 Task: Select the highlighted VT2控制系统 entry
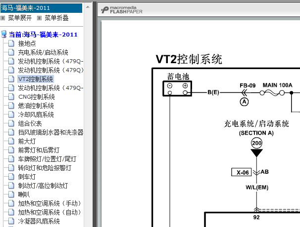coord(36,79)
